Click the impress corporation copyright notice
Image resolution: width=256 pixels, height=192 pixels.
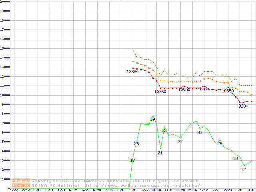click(x=116, y=181)
